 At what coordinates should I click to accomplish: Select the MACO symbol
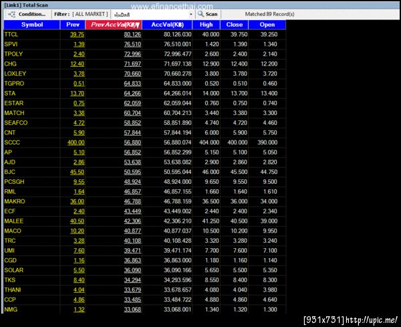pyautogui.click(x=13, y=231)
